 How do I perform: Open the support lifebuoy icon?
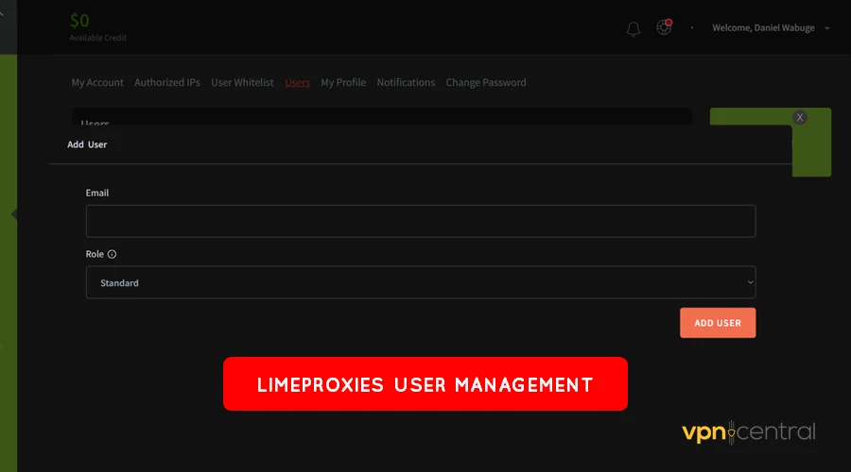coord(665,26)
